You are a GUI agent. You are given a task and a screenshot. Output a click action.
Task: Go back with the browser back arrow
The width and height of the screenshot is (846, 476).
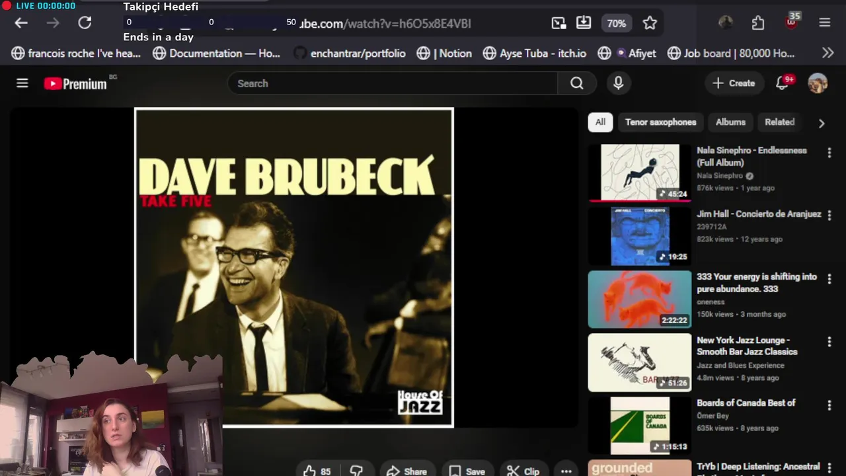[x=21, y=23]
